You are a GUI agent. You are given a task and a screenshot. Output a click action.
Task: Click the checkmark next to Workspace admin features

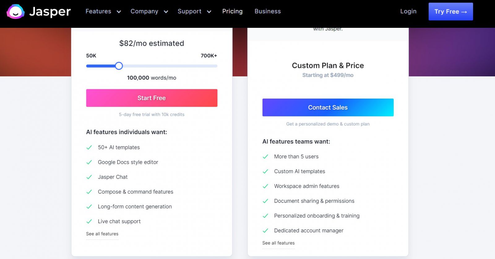265,186
